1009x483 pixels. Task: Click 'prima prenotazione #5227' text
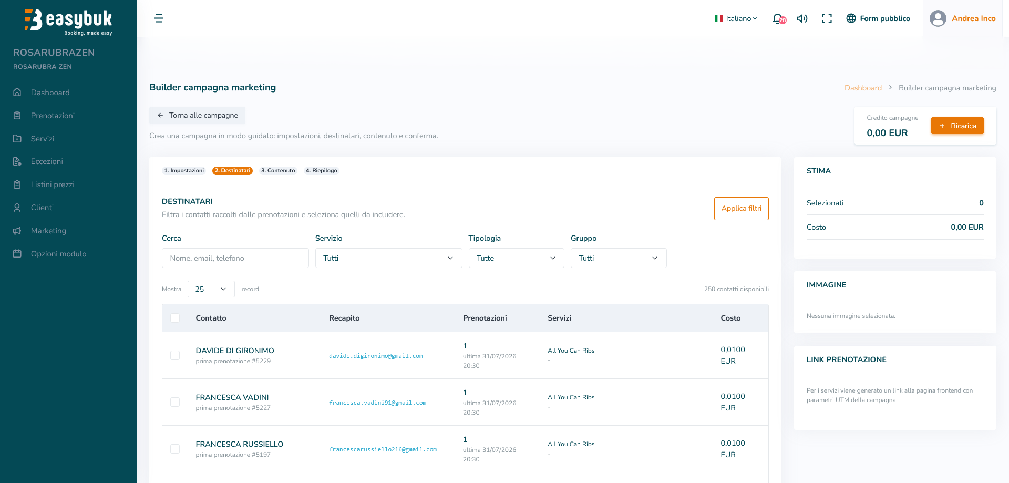tap(233, 408)
